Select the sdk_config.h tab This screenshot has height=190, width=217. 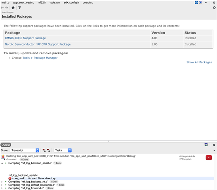pos(71,3)
